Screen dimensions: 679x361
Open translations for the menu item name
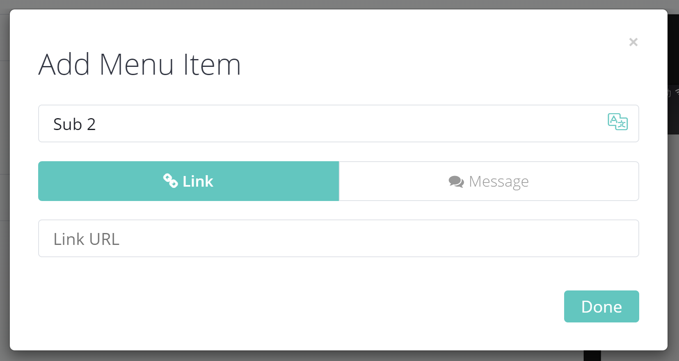tap(617, 122)
